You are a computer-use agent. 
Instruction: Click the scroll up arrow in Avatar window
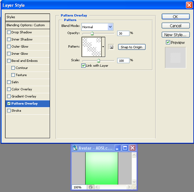(x=134, y=155)
